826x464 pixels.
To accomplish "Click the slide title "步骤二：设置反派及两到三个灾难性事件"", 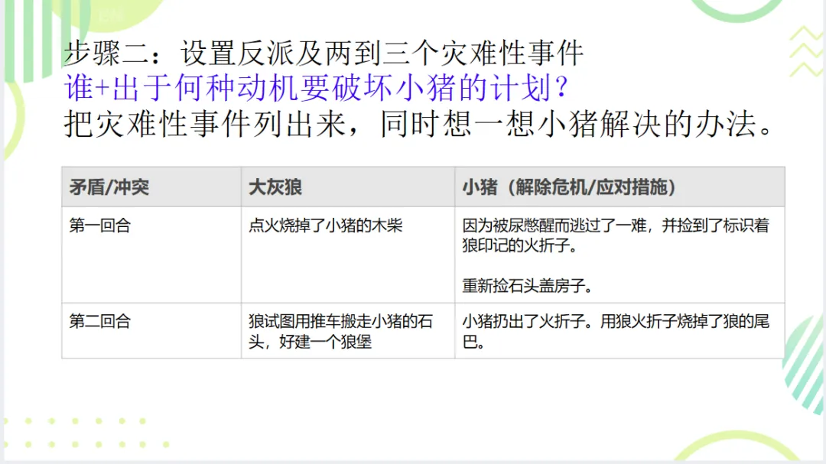I will coord(324,53).
